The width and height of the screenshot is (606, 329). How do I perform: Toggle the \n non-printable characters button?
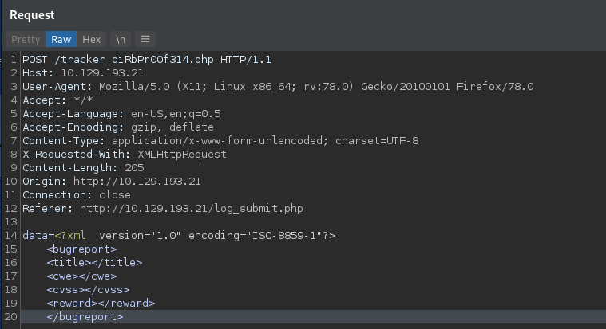121,39
